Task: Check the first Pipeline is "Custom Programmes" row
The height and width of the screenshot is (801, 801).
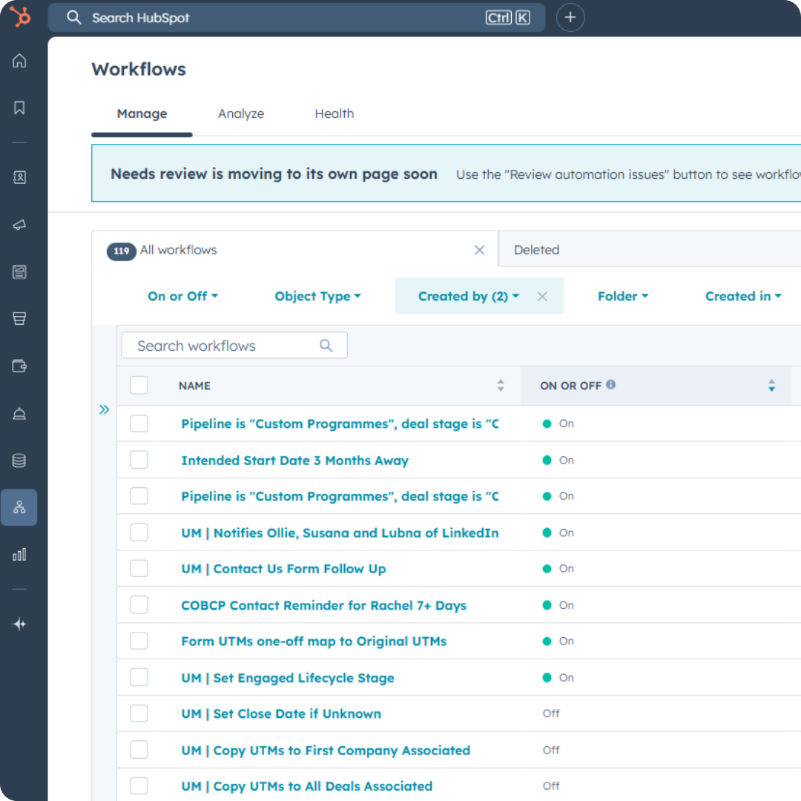Action: tap(139, 423)
